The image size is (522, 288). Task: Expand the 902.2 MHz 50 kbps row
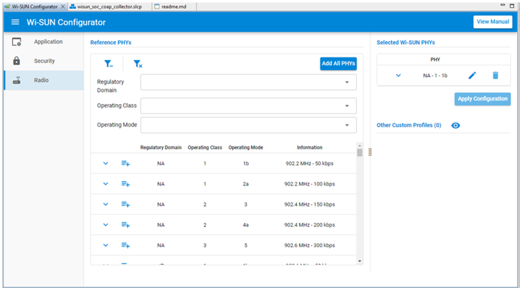click(106, 164)
